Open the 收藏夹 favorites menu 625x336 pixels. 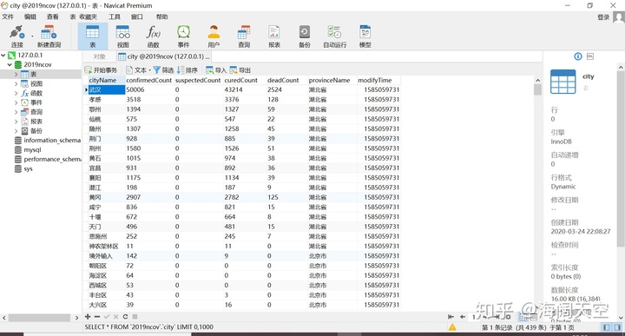[x=88, y=16]
